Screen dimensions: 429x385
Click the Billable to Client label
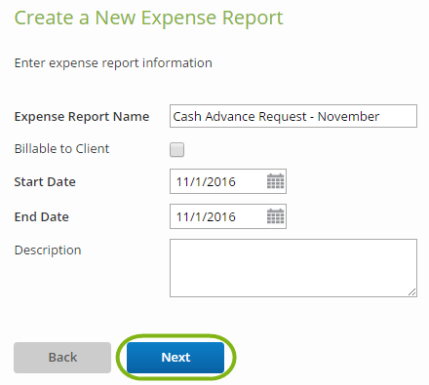pyautogui.click(x=61, y=149)
